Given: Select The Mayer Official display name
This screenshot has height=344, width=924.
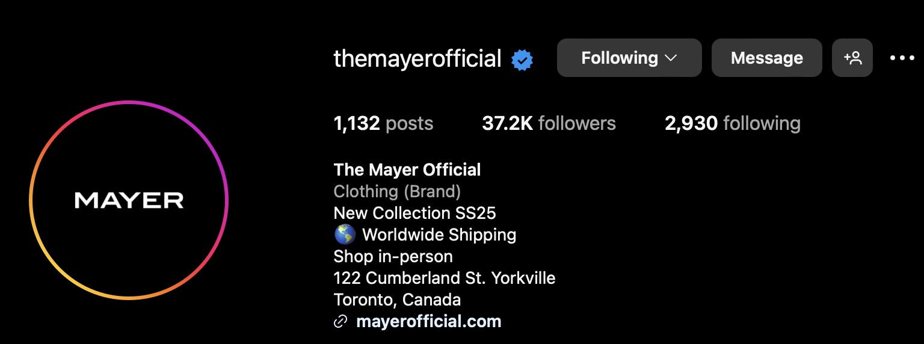Looking at the screenshot, I should [407, 170].
